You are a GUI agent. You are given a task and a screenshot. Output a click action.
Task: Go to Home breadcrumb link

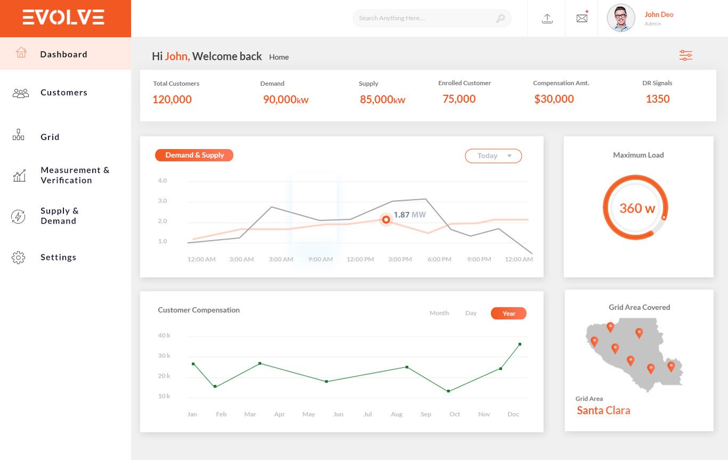(279, 57)
